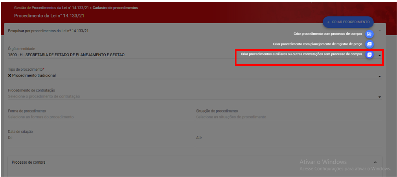Click the blue icon for planejamento de registro de preço
Screen dimensions: 397x177
pos(369,44)
